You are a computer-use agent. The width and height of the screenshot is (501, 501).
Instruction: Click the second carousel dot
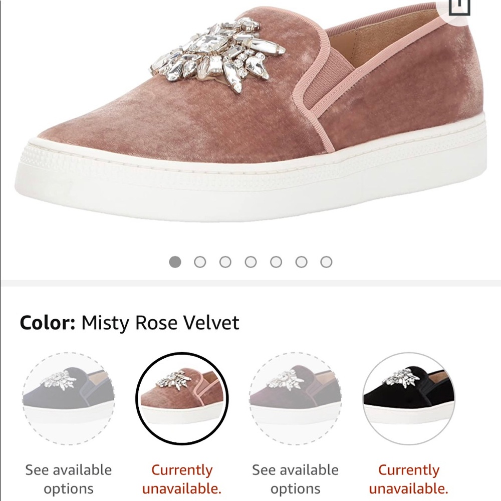[201, 261]
